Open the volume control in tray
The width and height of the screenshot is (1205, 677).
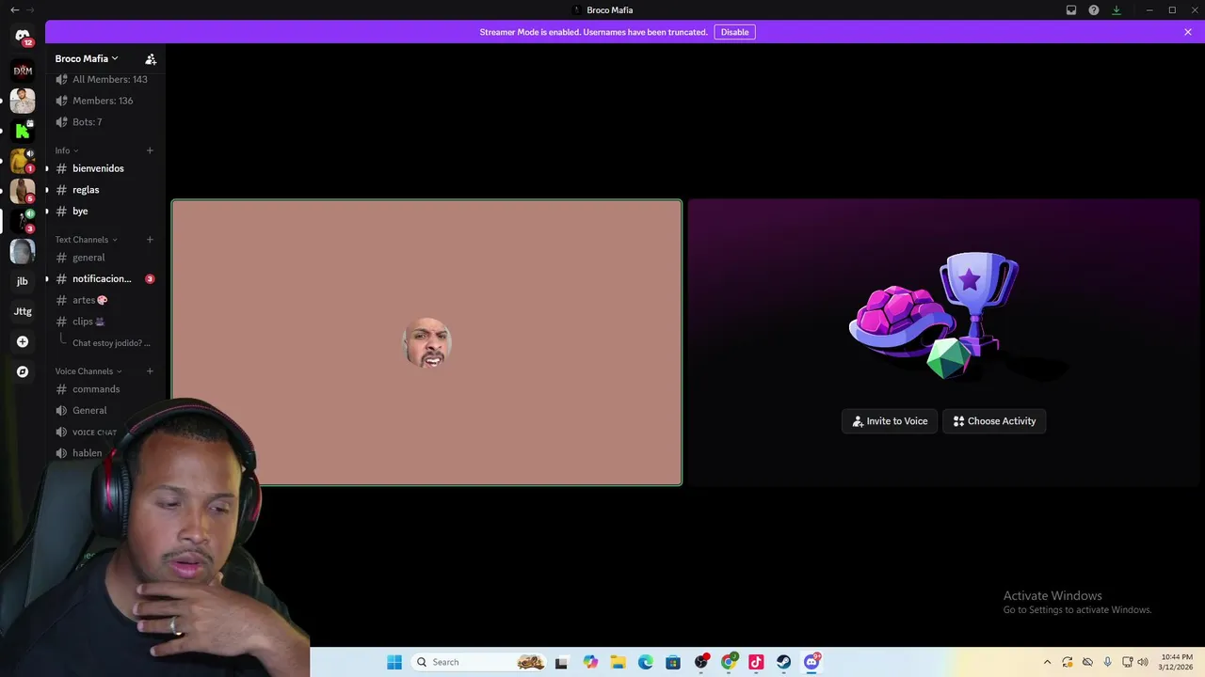point(1143,662)
